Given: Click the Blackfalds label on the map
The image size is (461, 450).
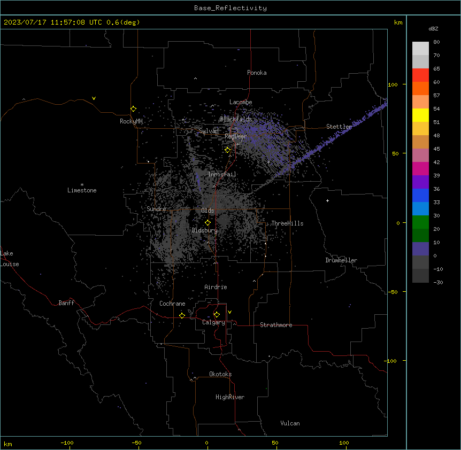Looking at the screenshot, I should [x=236, y=119].
